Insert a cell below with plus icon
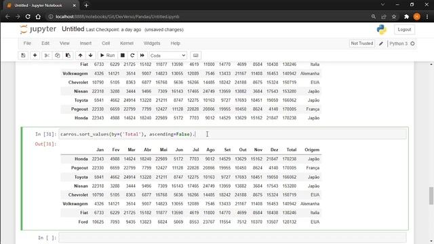The width and height of the screenshot is (434, 244). point(35,56)
